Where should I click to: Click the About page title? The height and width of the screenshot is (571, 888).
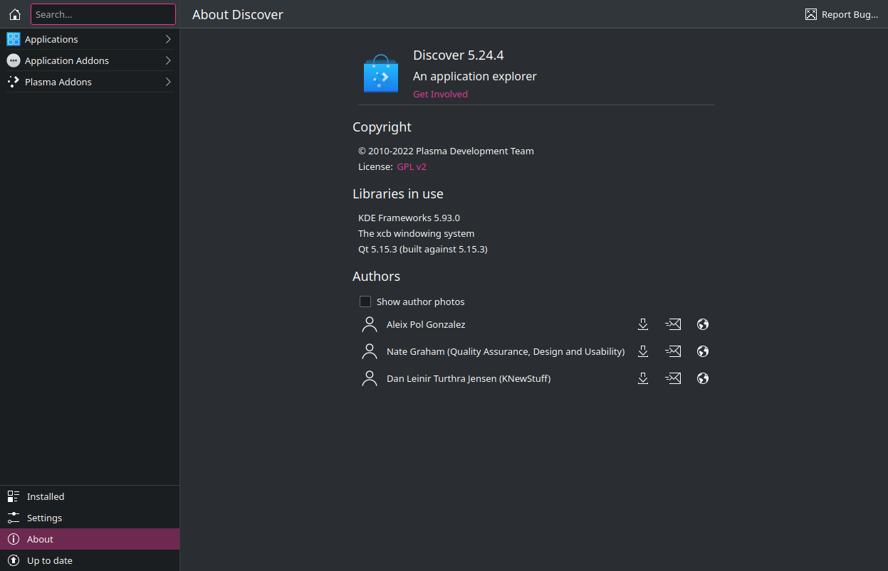238,14
